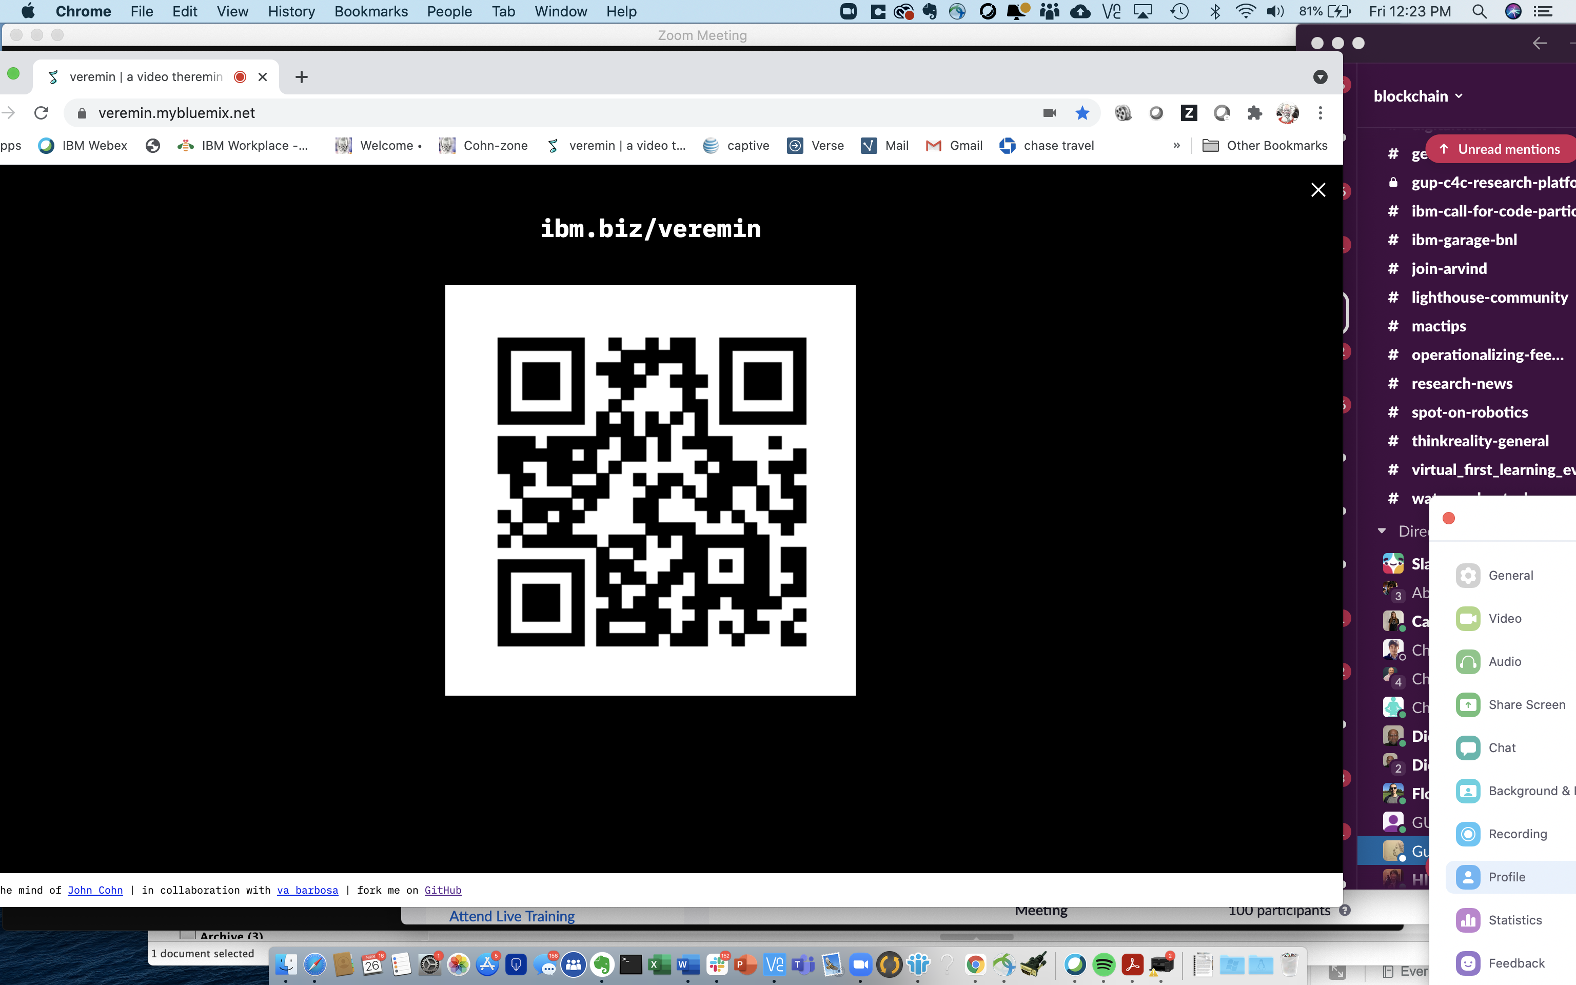Open the Chrome Extensions puzzle icon
Screen dimensions: 1576x985
click(1254, 113)
